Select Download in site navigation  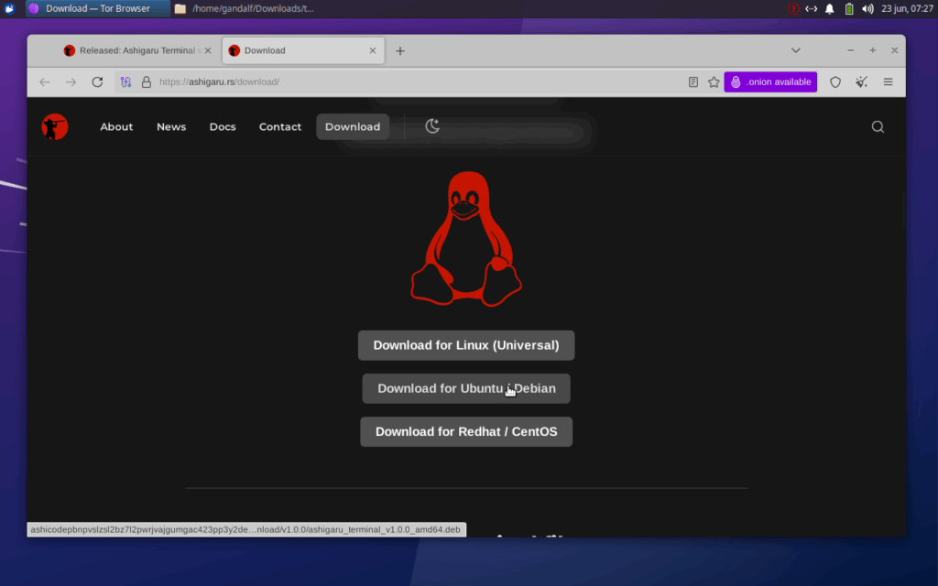click(353, 126)
